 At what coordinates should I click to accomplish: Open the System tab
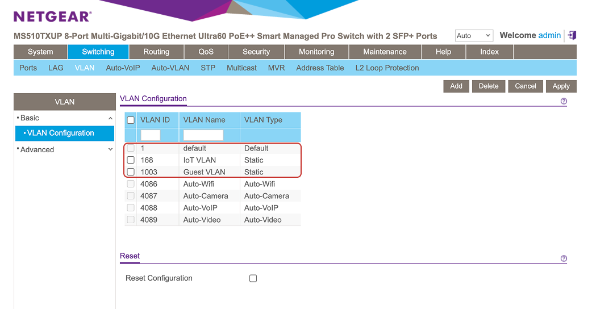tap(40, 52)
